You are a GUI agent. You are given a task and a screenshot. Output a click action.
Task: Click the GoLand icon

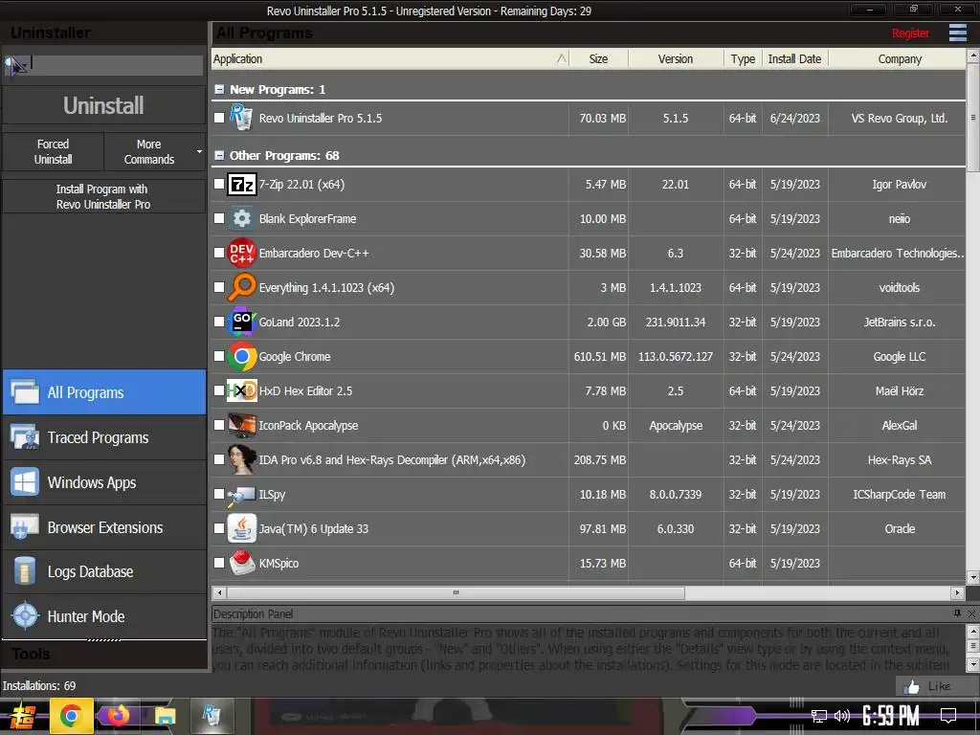click(242, 322)
